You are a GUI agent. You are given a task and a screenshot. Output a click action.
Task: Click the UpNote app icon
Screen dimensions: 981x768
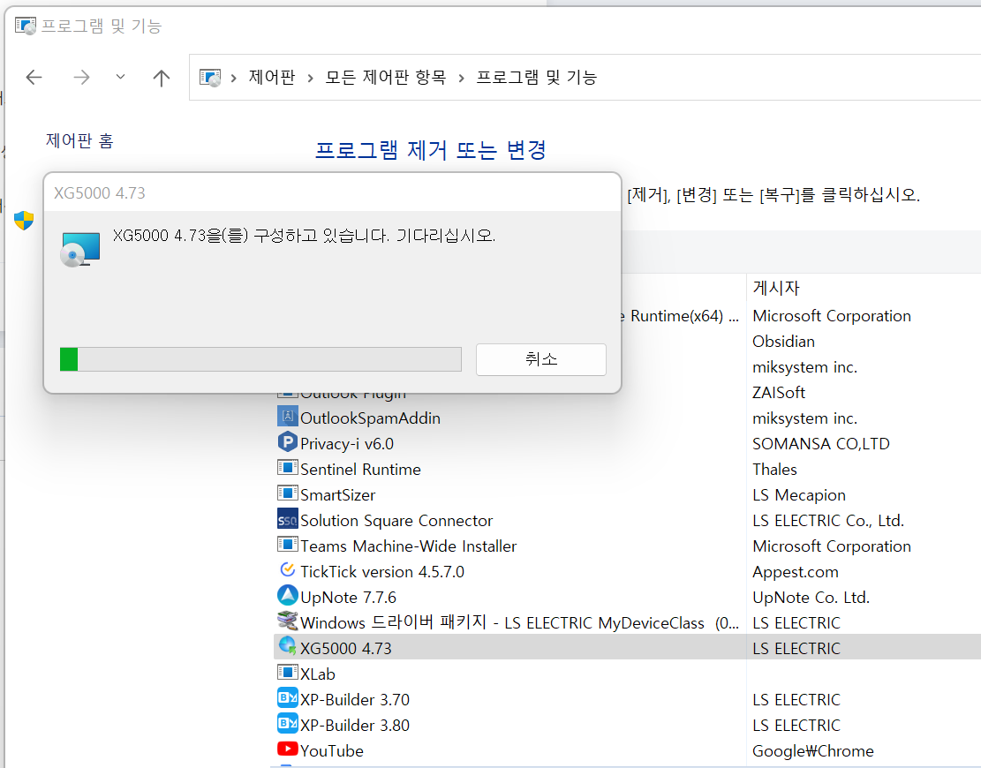pos(287,597)
